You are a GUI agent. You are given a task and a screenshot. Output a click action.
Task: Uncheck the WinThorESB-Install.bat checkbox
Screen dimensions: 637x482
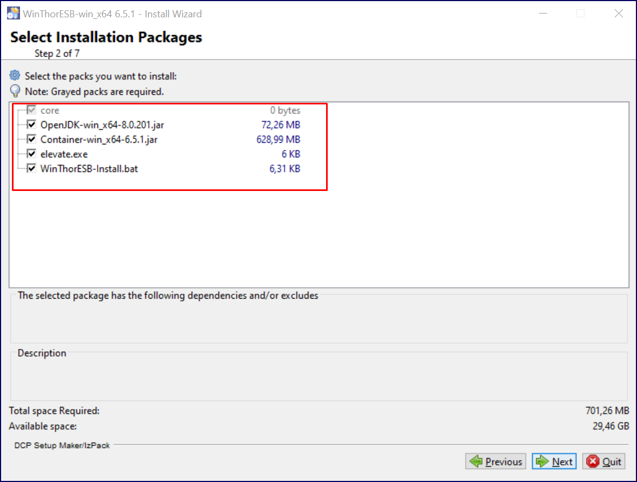tap(31, 168)
